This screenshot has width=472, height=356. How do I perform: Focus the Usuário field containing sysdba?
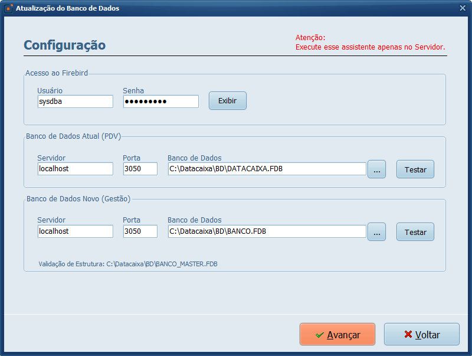tap(75, 102)
